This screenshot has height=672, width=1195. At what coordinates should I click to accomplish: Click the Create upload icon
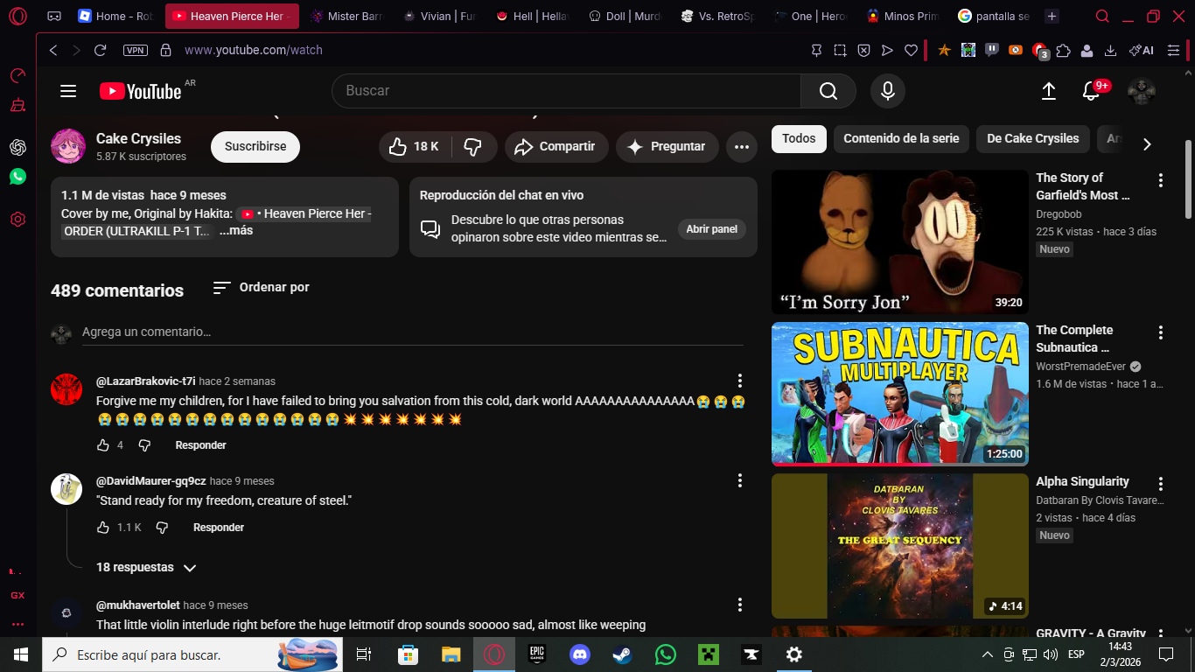tap(1049, 91)
